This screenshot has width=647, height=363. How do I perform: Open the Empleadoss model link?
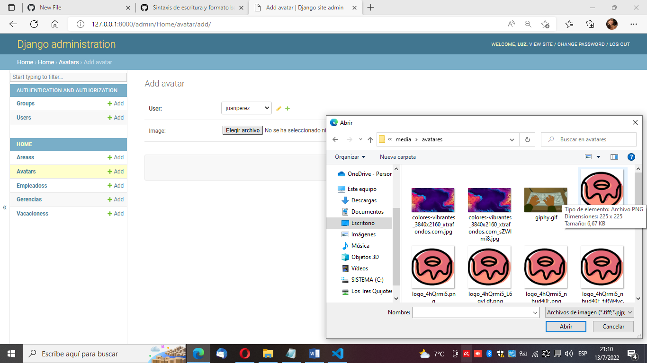click(32, 186)
